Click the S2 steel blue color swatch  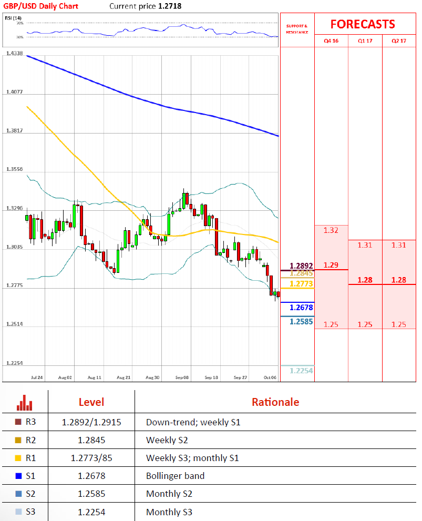[18, 494]
